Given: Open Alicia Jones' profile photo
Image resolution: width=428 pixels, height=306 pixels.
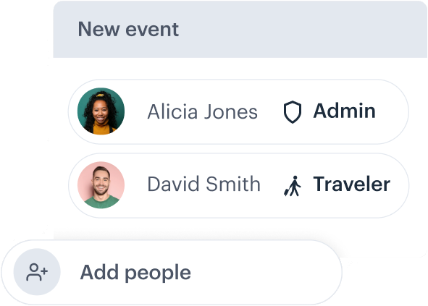Looking at the screenshot, I should (101, 111).
